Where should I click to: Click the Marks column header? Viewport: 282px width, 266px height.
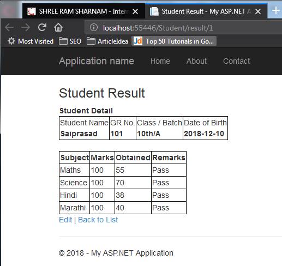tap(102, 158)
